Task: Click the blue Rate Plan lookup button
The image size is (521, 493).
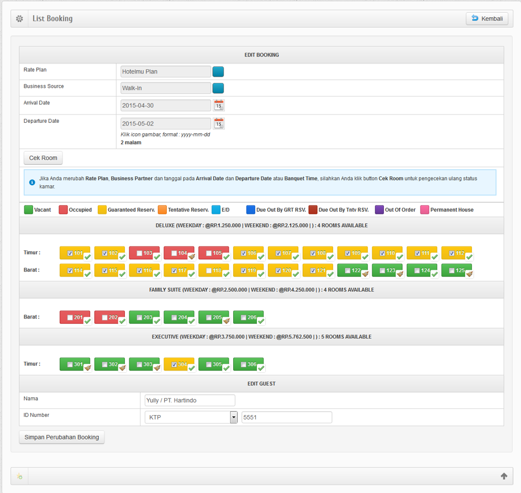Action: [x=218, y=72]
